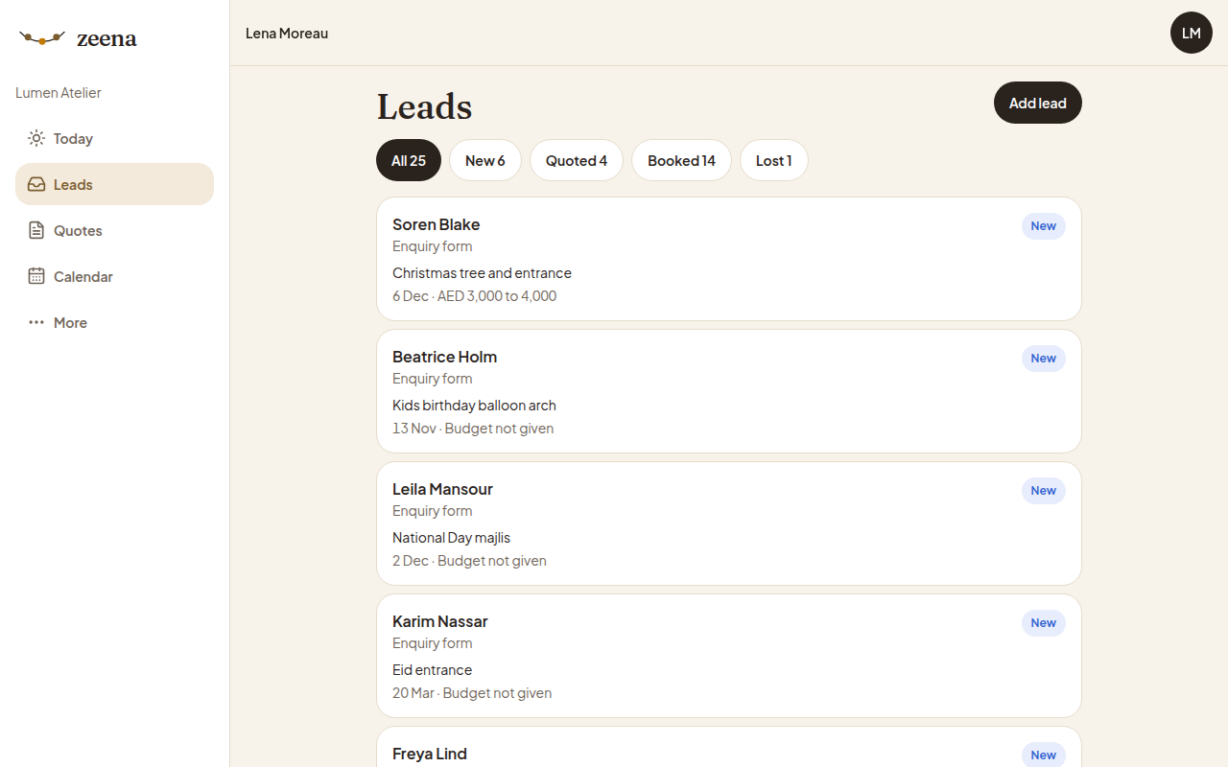Click the Today sun icon
This screenshot has width=1228, height=767.
tap(36, 138)
